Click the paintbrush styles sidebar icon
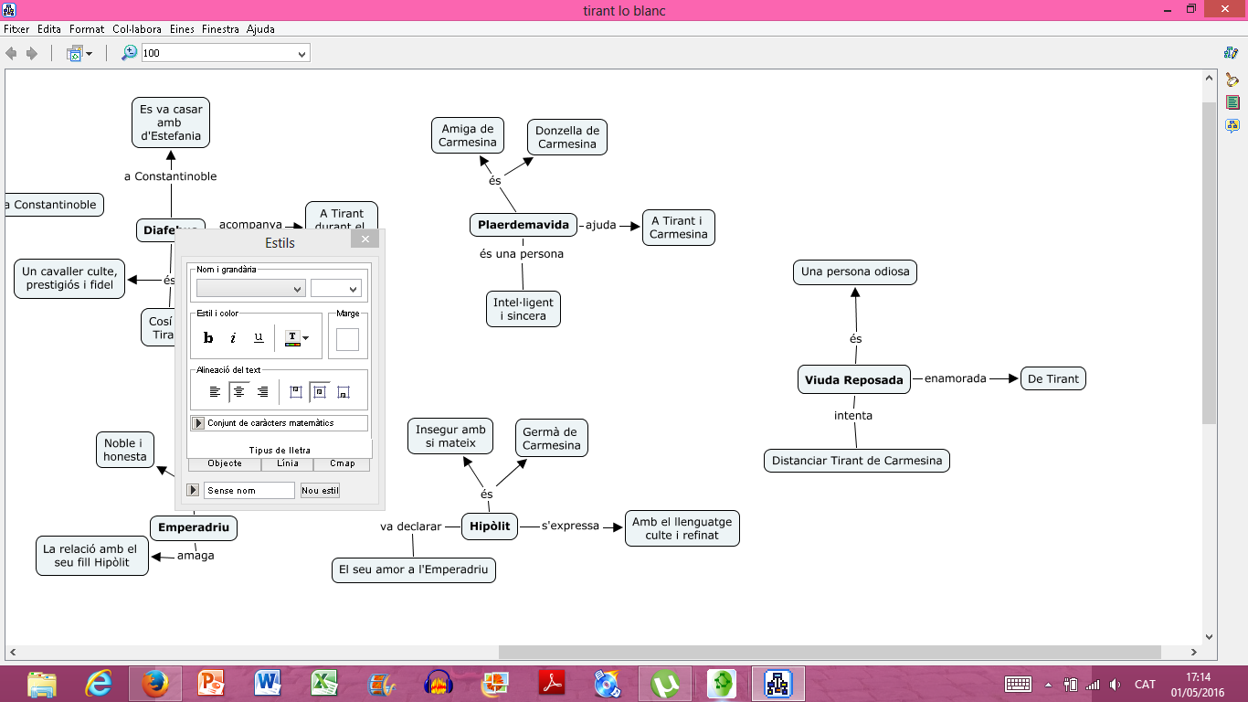This screenshot has width=1248, height=702. [1232, 80]
